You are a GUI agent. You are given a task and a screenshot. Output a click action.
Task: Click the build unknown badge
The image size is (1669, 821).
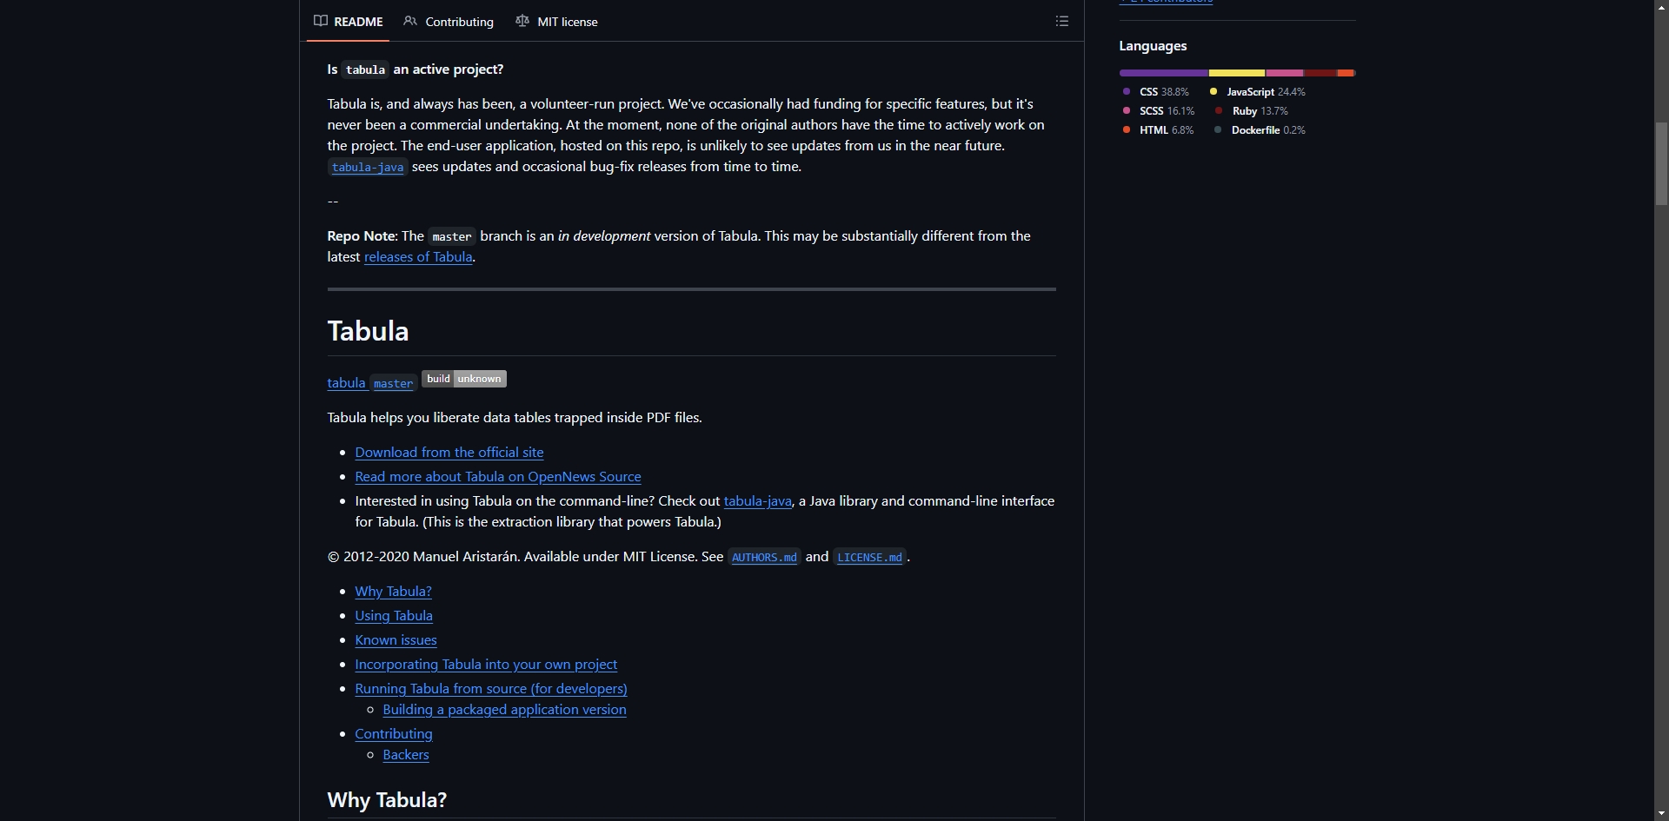click(464, 379)
